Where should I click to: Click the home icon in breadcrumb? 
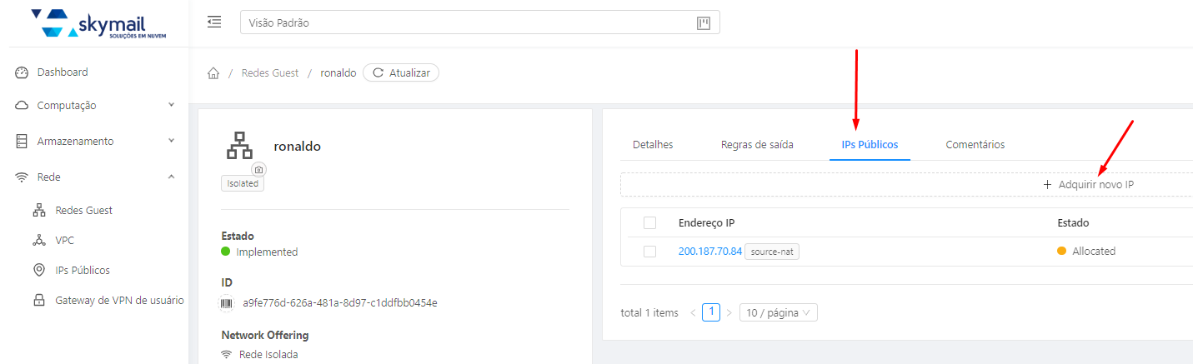(x=213, y=73)
